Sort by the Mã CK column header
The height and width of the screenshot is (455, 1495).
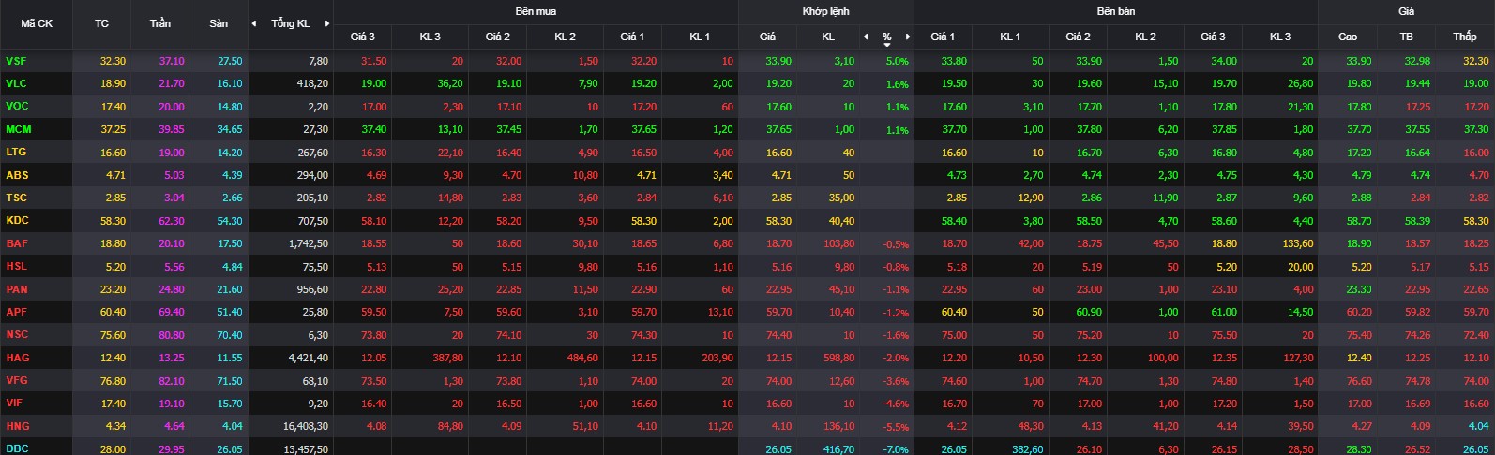(37, 23)
